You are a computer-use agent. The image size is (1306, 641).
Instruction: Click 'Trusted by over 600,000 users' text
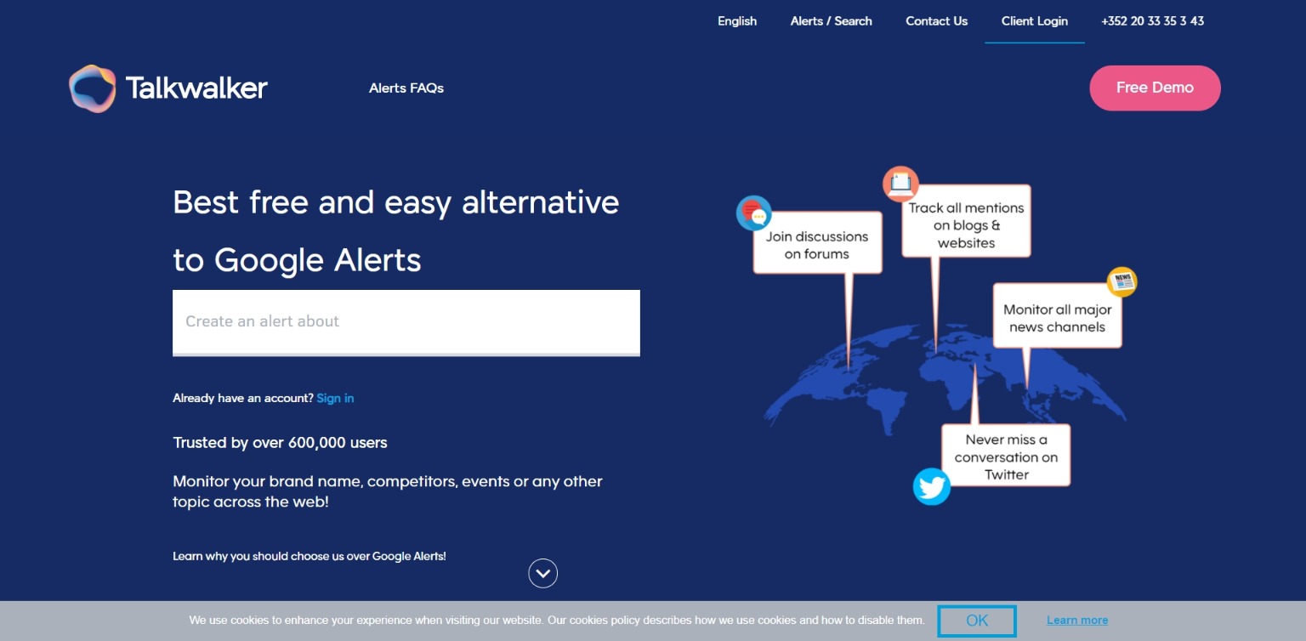click(280, 443)
